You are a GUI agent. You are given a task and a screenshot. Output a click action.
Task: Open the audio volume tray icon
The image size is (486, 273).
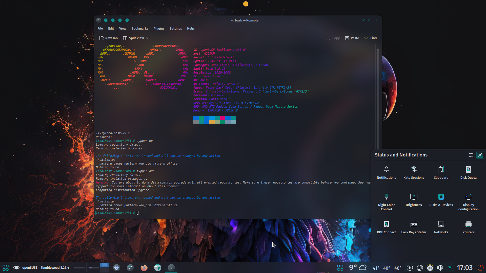(x=440, y=268)
